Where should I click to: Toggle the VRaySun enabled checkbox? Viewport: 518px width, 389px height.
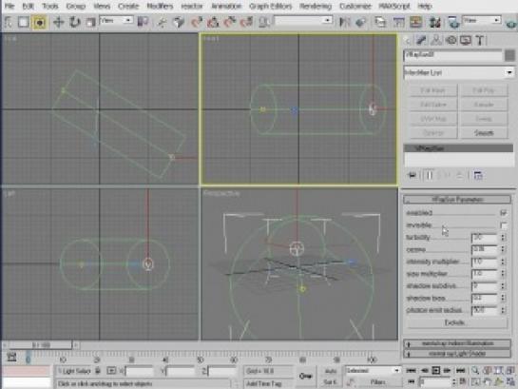click(504, 213)
